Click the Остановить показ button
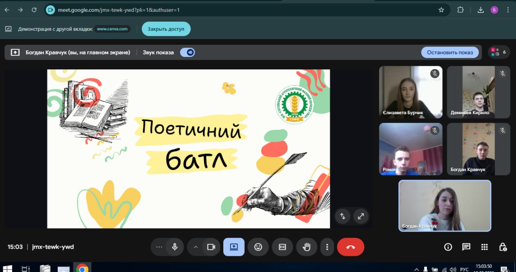The image size is (516, 272). [x=450, y=52]
